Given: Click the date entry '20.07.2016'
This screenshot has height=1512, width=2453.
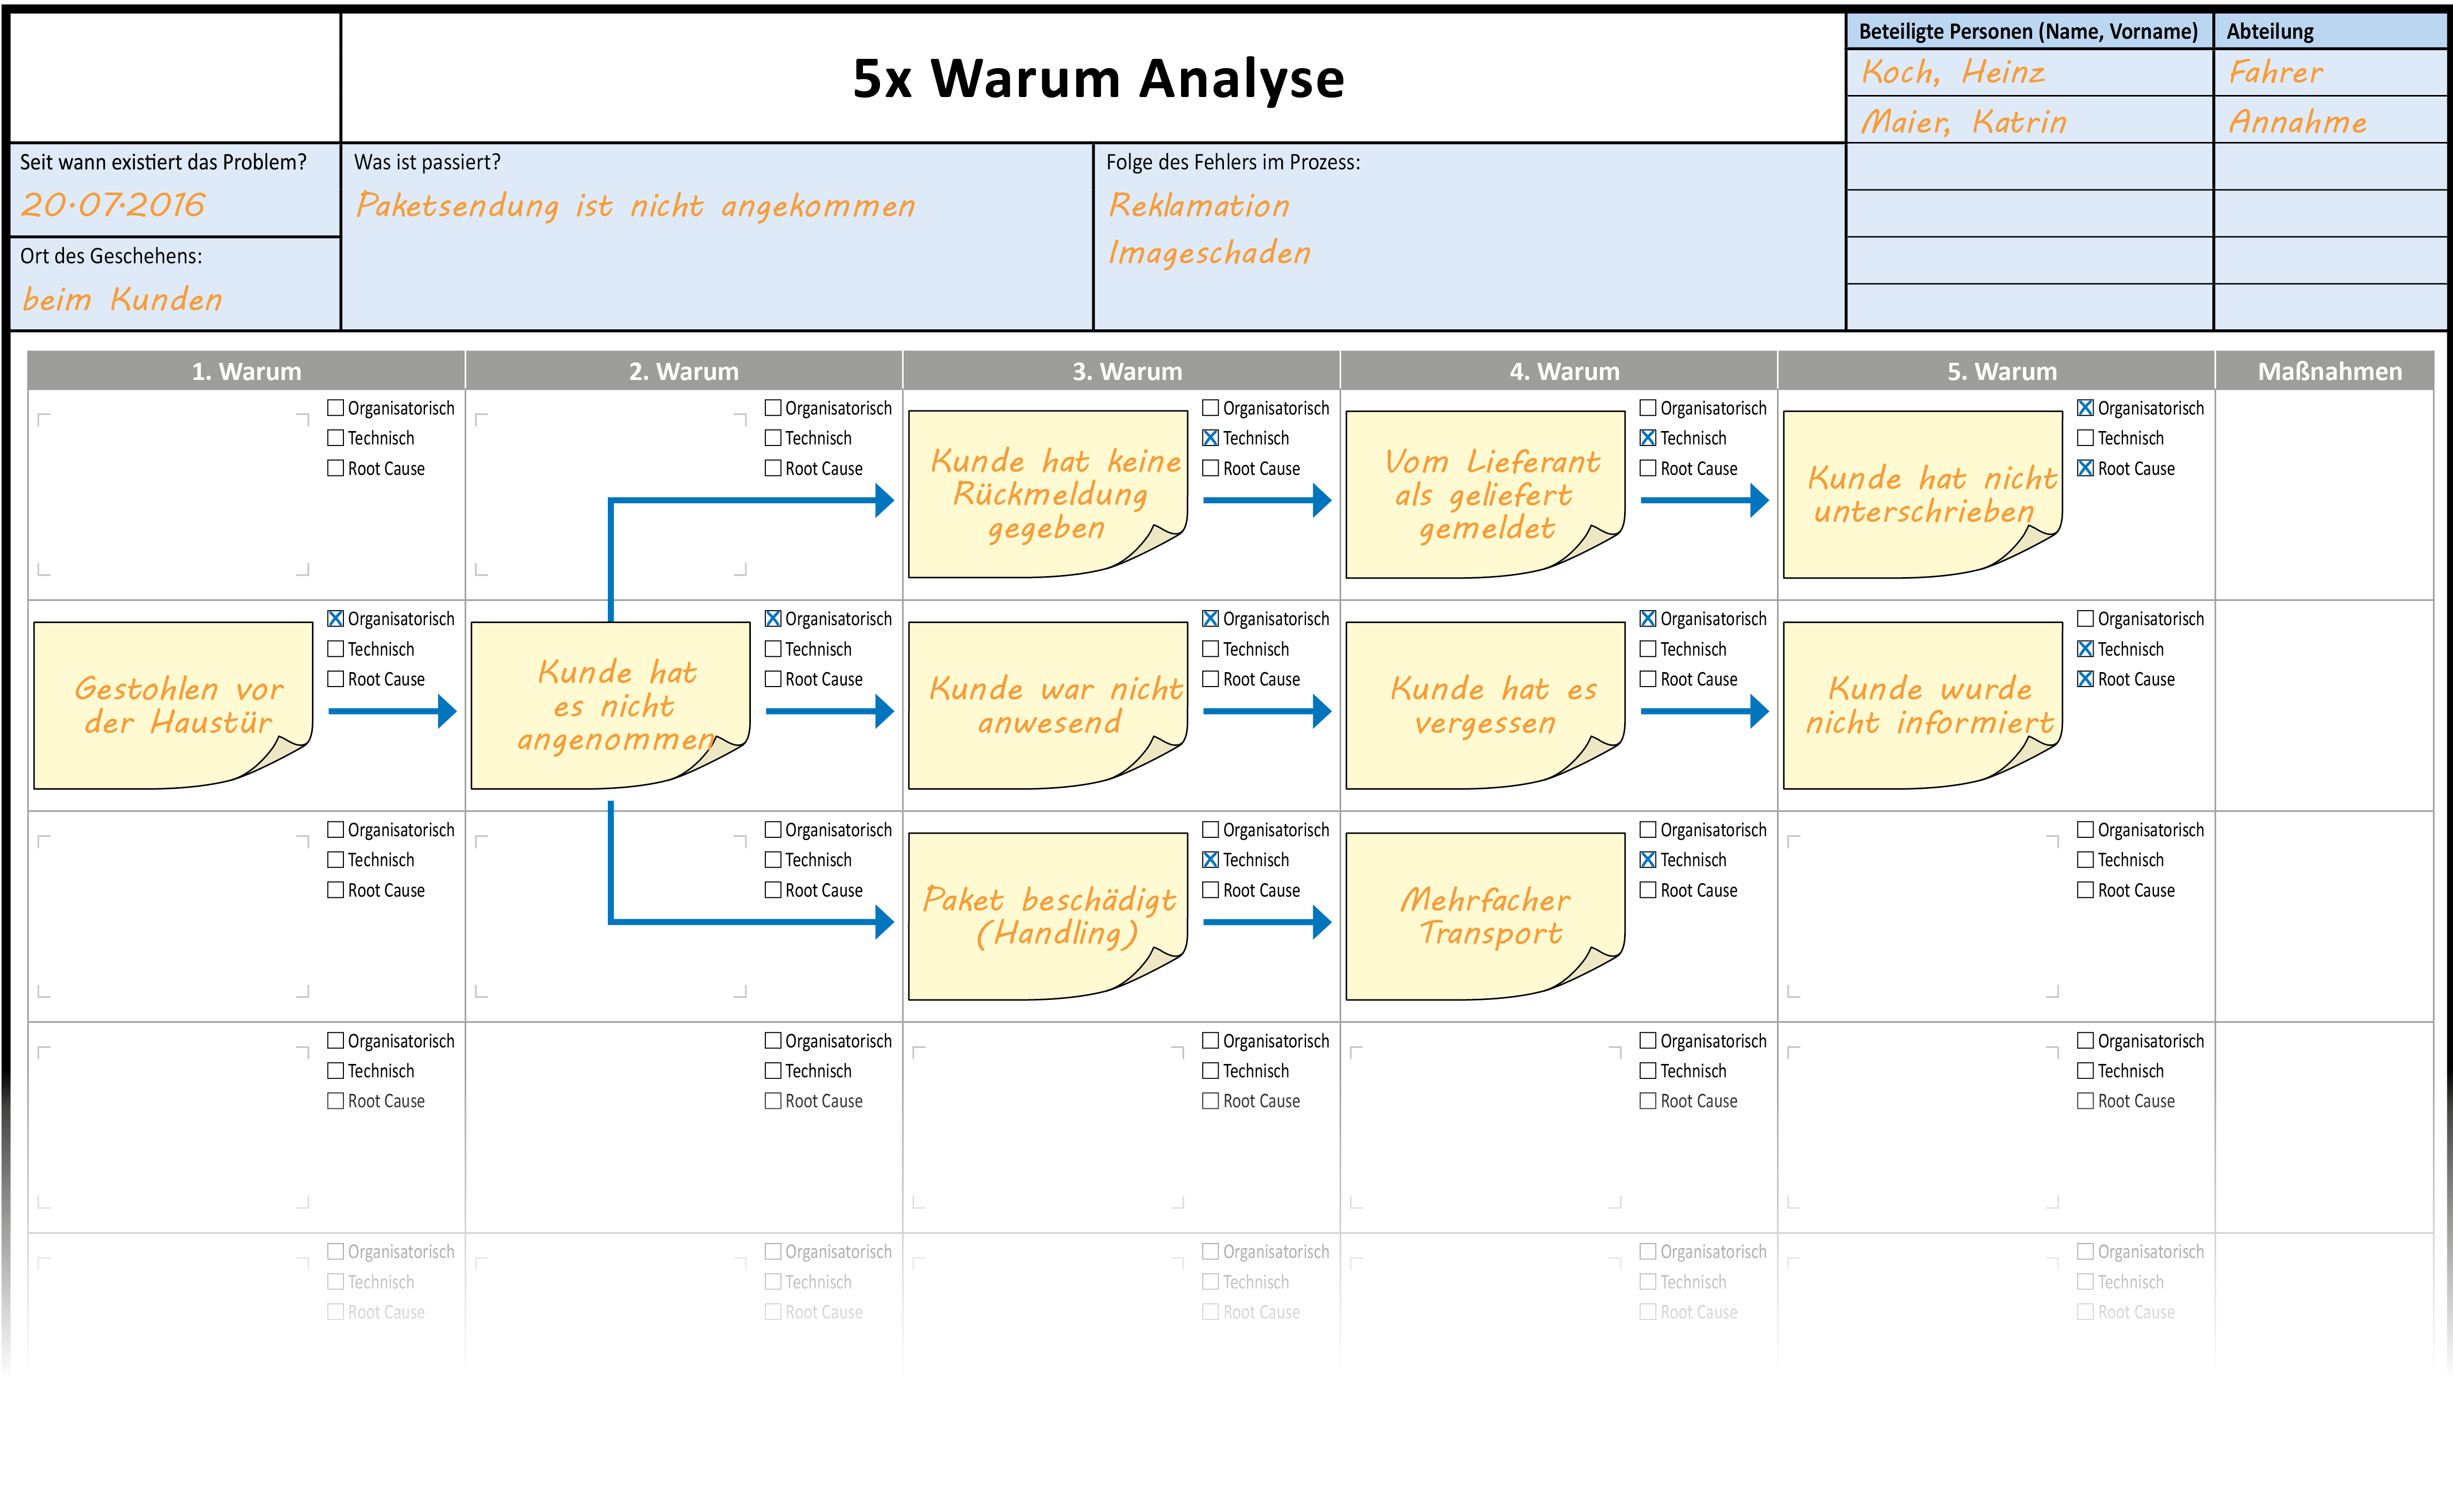Looking at the screenshot, I should point(113,205).
